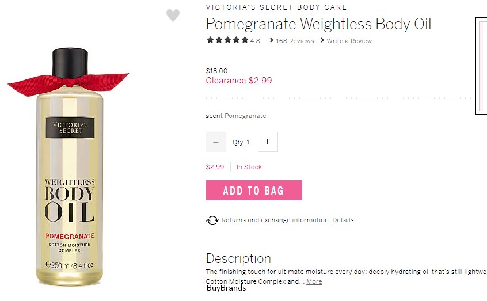
Task: Increase quantity with plus button
Action: point(268,142)
